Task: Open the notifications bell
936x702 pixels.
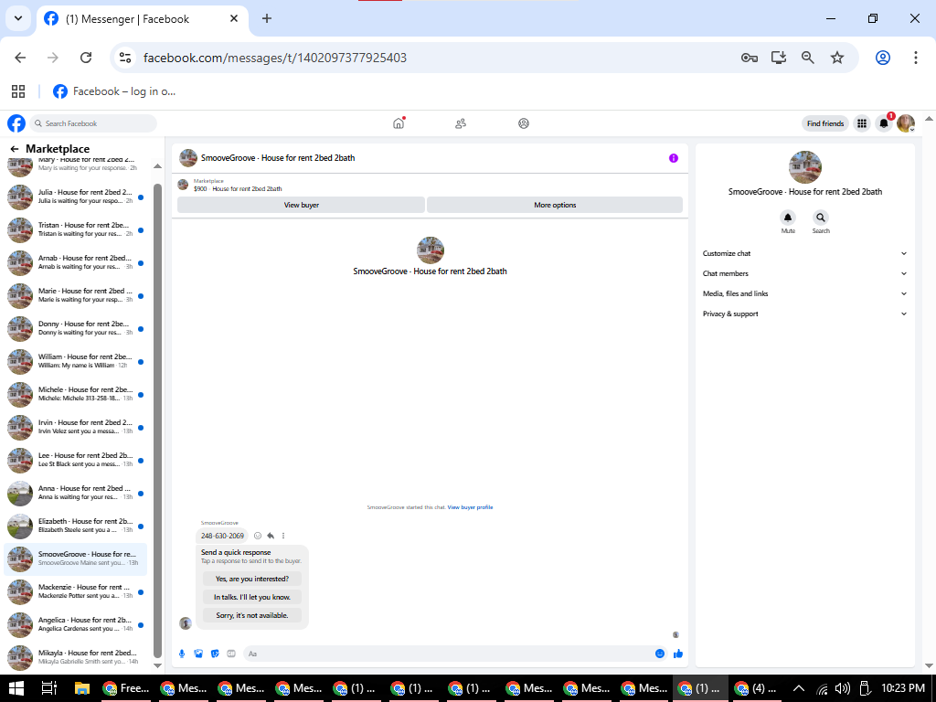Action: point(884,123)
